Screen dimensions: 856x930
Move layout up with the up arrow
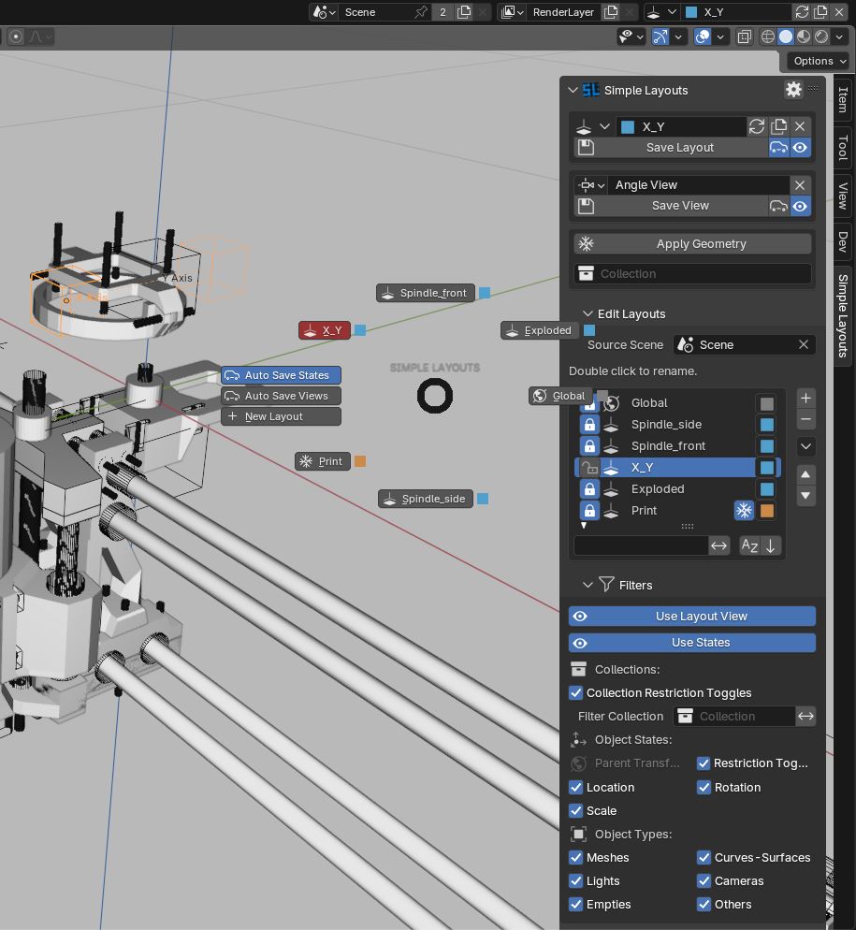coord(805,474)
